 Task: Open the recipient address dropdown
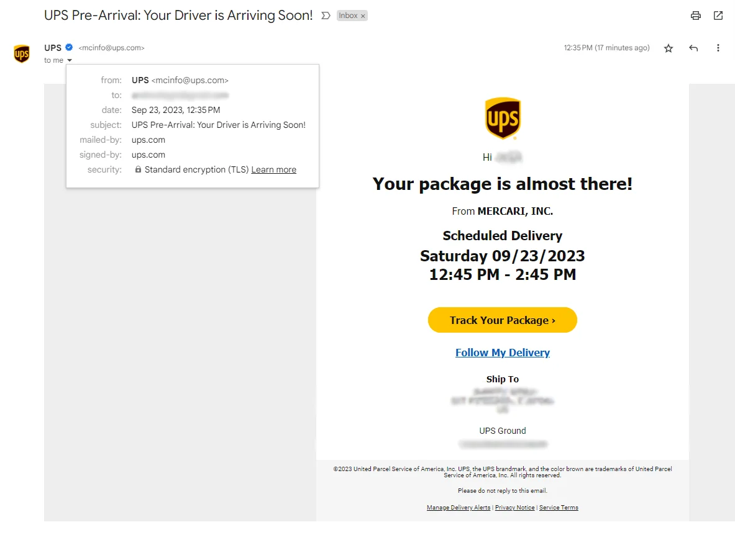tap(68, 60)
